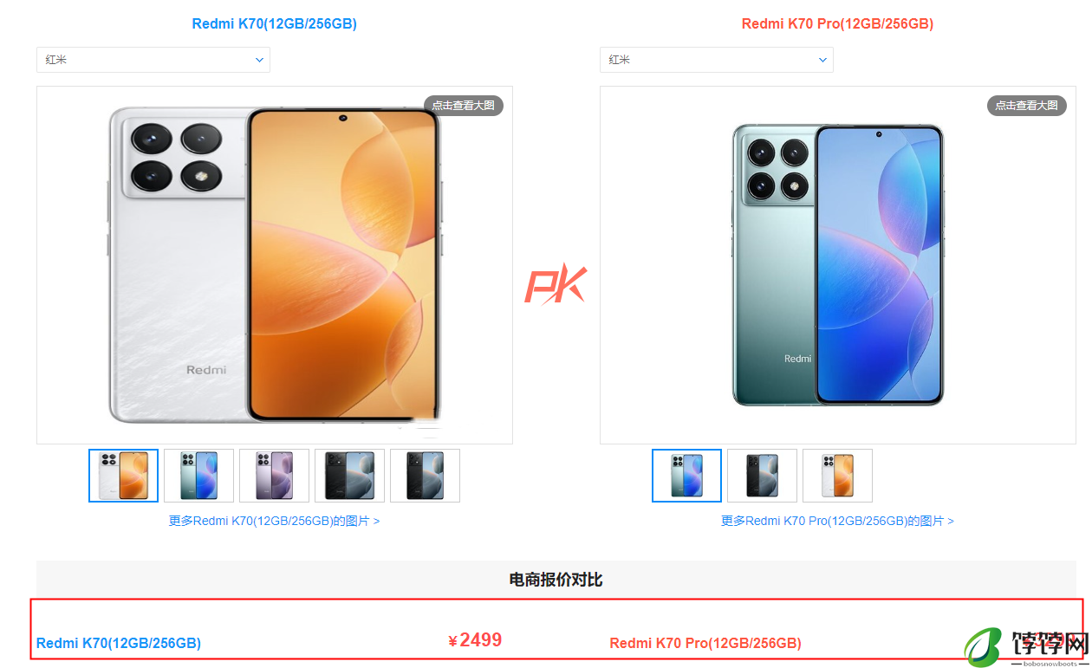This screenshot has width=1092, height=668.
Task: Click the left dropdown chevron arrow
Action: [259, 60]
